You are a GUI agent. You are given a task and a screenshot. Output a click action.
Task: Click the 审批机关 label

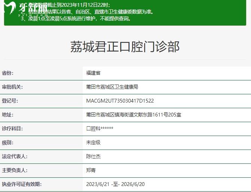[12, 87]
